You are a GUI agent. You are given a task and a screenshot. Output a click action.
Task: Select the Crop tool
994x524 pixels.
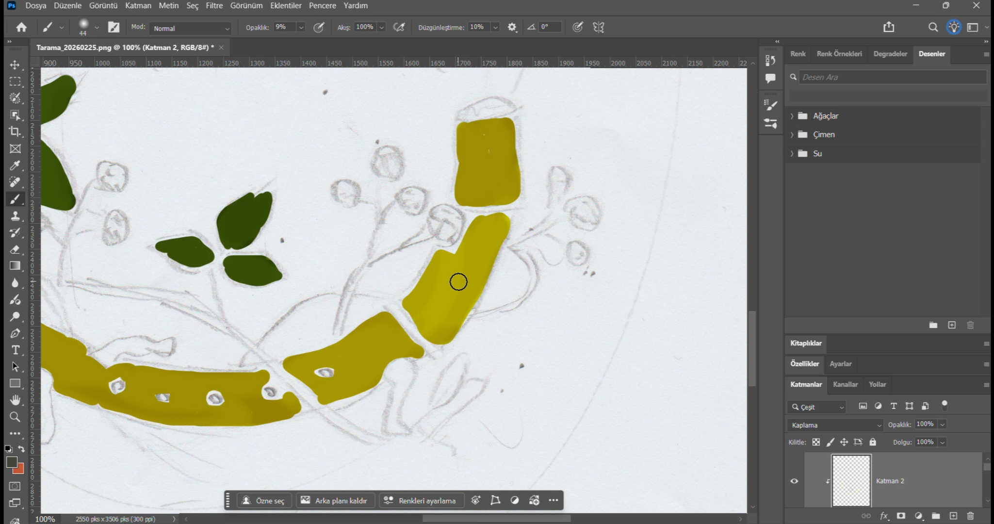click(15, 131)
